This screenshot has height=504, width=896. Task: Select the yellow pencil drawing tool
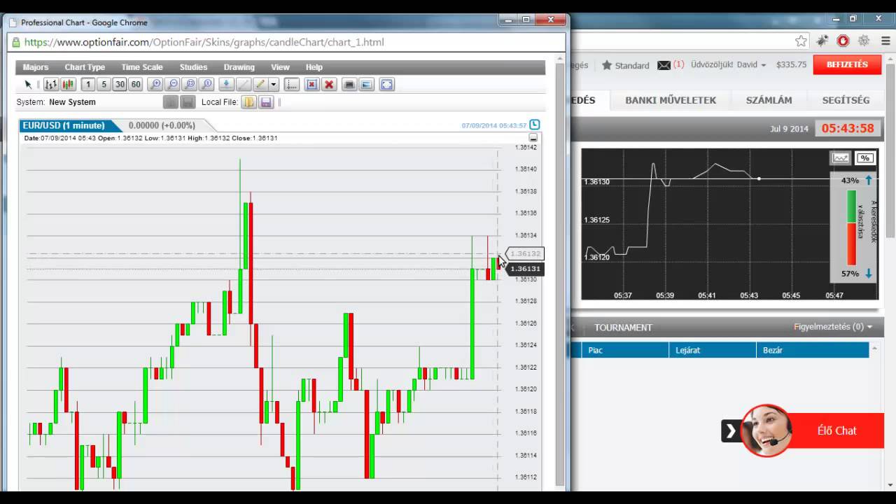pos(260,85)
